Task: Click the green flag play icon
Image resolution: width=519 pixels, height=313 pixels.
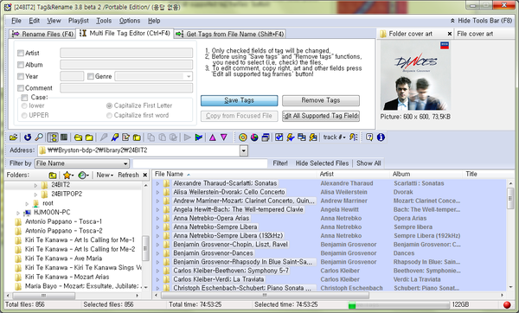Action: coord(199,137)
